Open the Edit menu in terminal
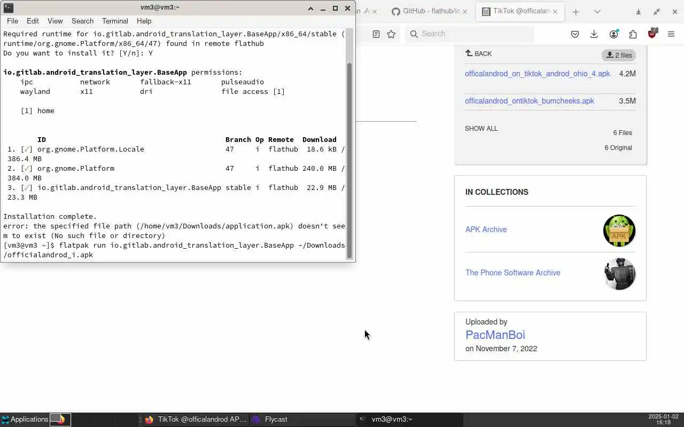Viewport: 684px width, 427px height. coord(33,21)
